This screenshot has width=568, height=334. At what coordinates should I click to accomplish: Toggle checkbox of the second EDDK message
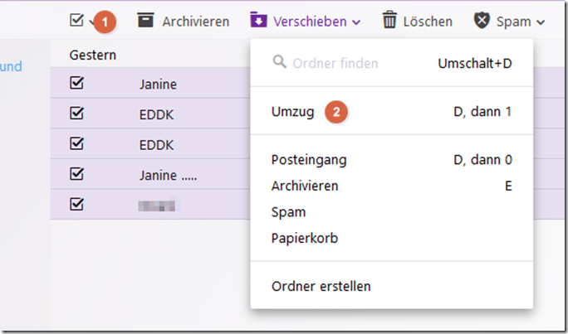pyautogui.click(x=76, y=144)
